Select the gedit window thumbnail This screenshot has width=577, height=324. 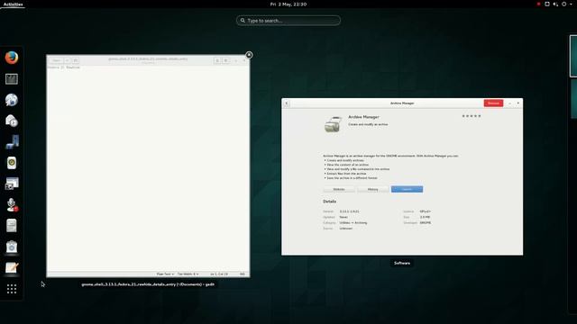(x=148, y=166)
